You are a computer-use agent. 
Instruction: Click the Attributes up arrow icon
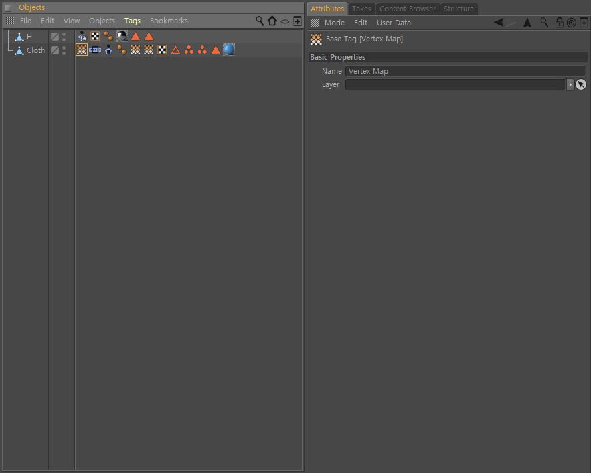click(x=527, y=23)
